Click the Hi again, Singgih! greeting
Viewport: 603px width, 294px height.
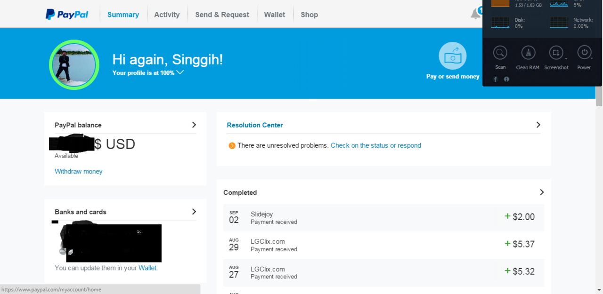168,60
